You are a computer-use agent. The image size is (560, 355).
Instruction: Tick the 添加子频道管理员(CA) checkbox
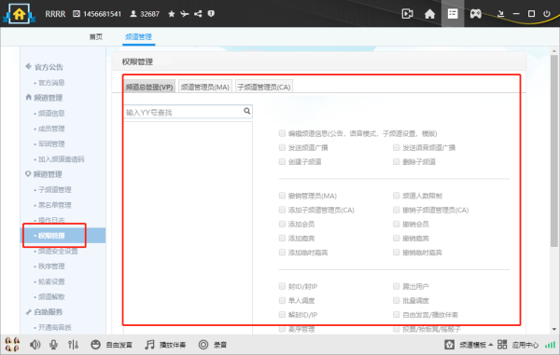282,210
